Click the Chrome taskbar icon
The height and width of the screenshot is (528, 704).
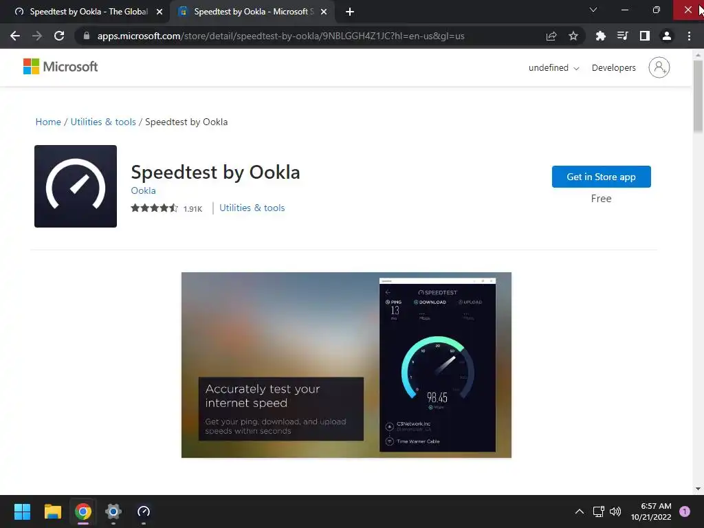pyautogui.click(x=83, y=511)
